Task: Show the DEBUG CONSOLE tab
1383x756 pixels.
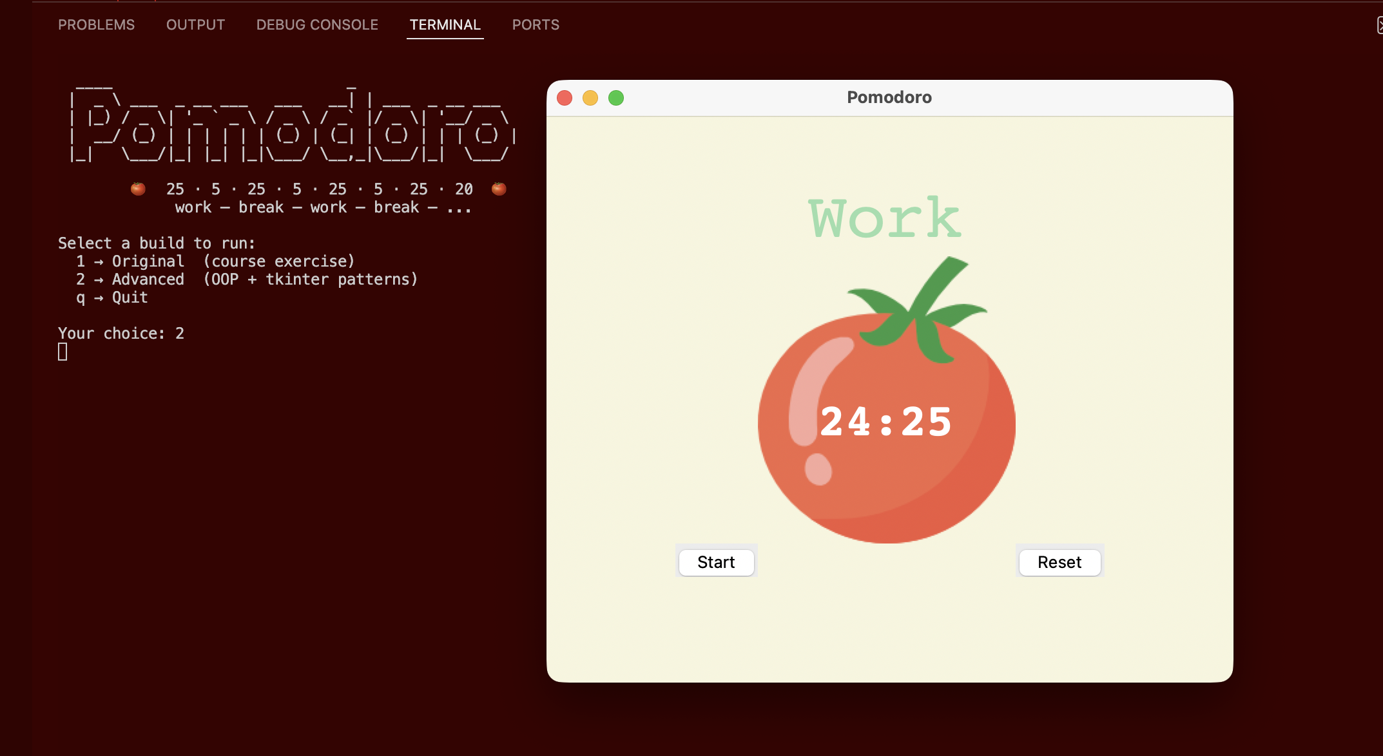Action: [317, 24]
